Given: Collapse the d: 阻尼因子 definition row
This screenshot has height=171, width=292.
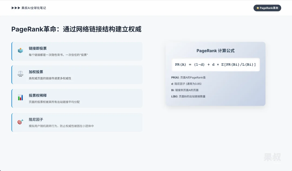Looking at the screenshot, I should pos(187,84).
